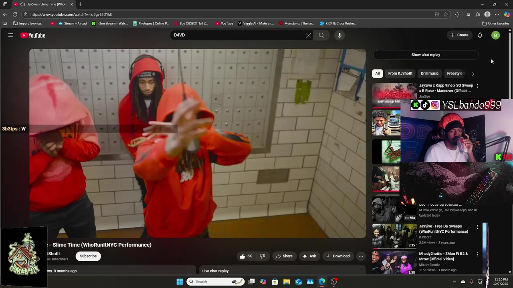Click the Create button
Image resolution: width=513 pixels, height=288 pixels.
pos(459,35)
